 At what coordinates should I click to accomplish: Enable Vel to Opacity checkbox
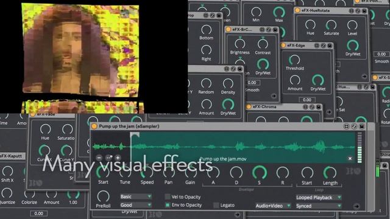coord(168,196)
